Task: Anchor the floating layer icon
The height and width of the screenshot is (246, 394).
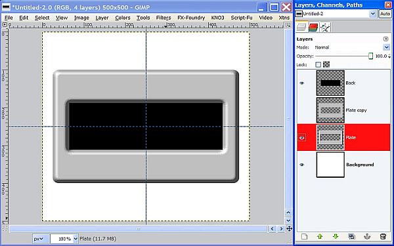Action: (x=367, y=236)
